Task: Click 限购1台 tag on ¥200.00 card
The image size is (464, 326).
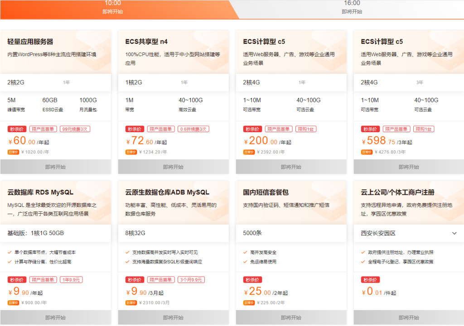Action: pos(306,129)
